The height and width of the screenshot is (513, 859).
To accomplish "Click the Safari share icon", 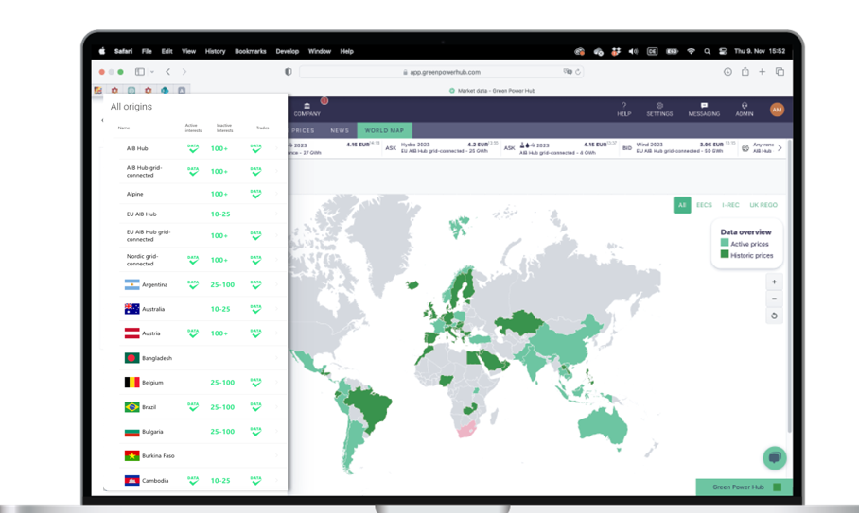I will (745, 71).
